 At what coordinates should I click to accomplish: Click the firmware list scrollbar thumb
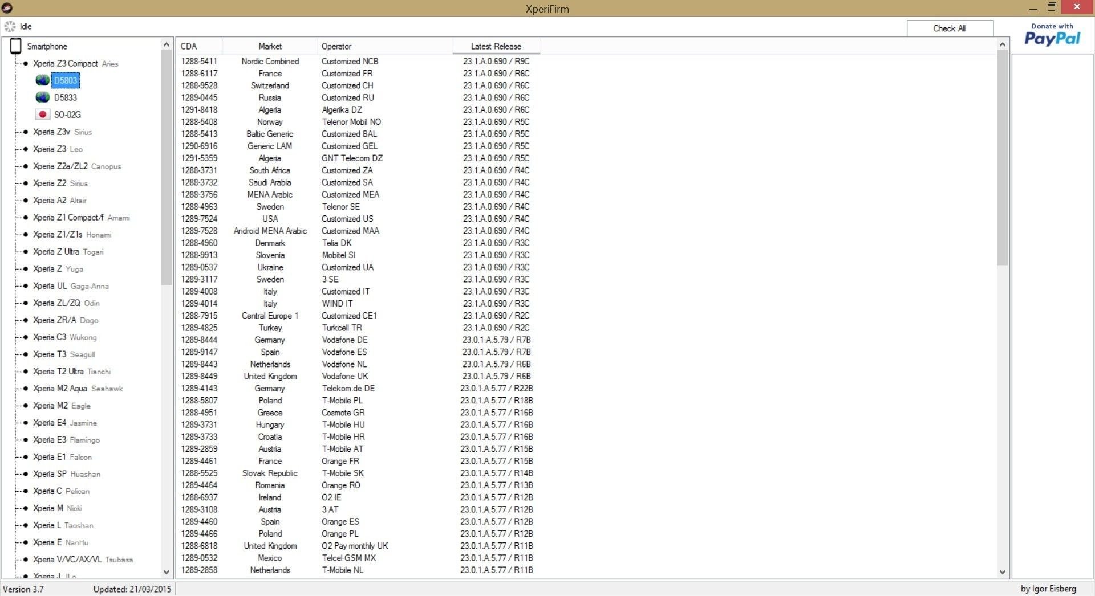[1003, 158]
